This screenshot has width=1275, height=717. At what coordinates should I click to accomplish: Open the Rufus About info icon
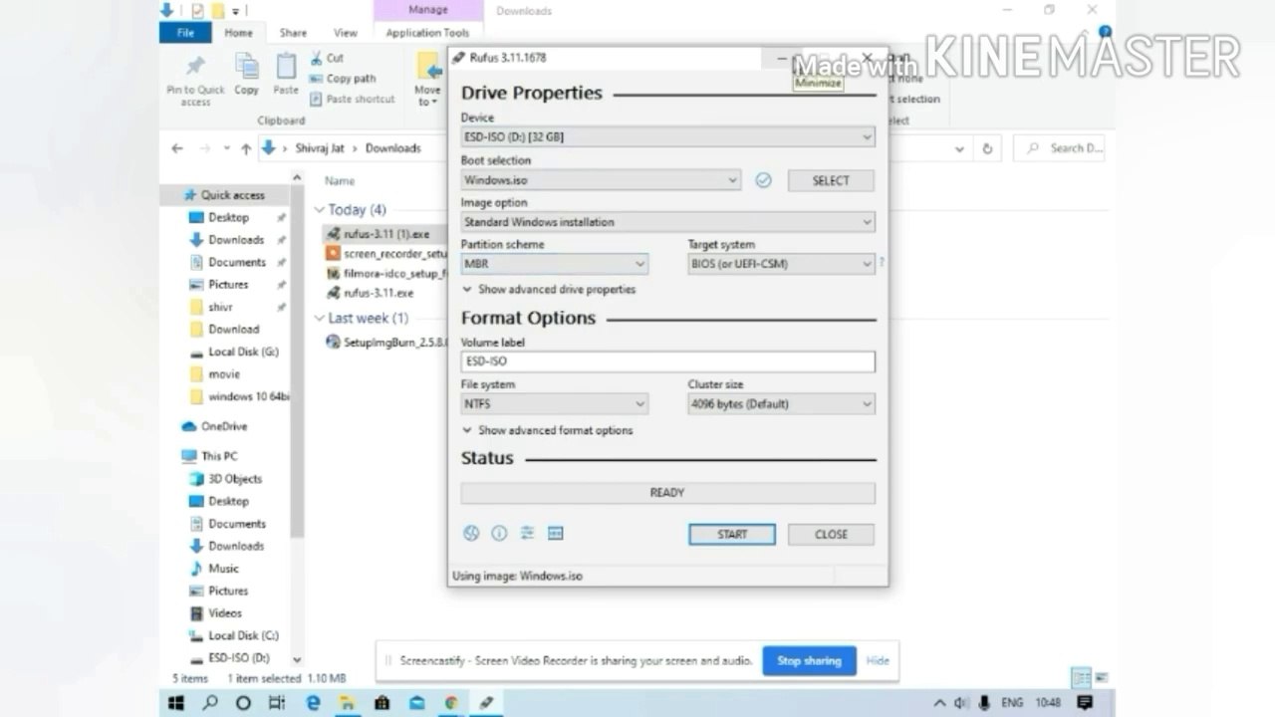tap(499, 534)
